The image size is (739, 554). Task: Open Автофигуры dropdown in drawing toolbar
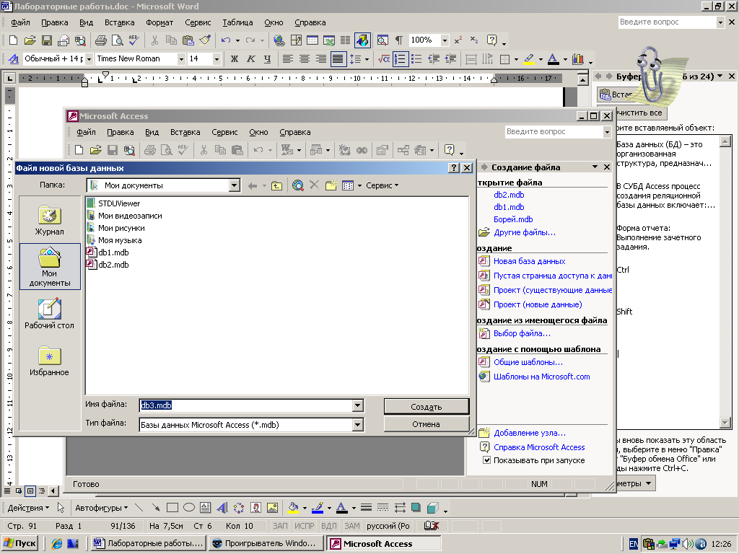click(101, 508)
